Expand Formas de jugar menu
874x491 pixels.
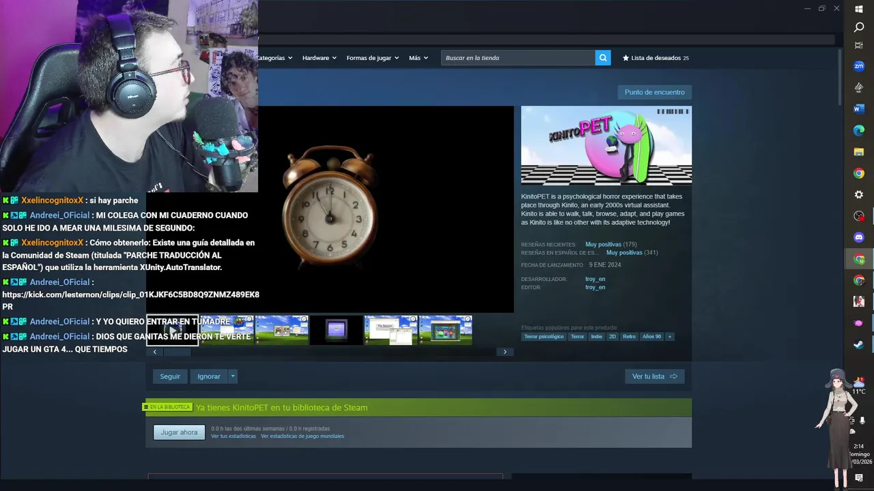pyautogui.click(x=372, y=58)
